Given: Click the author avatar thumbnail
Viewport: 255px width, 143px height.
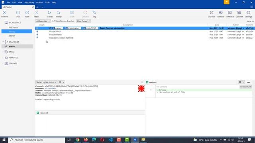Looking at the screenshot, I should point(141,89).
